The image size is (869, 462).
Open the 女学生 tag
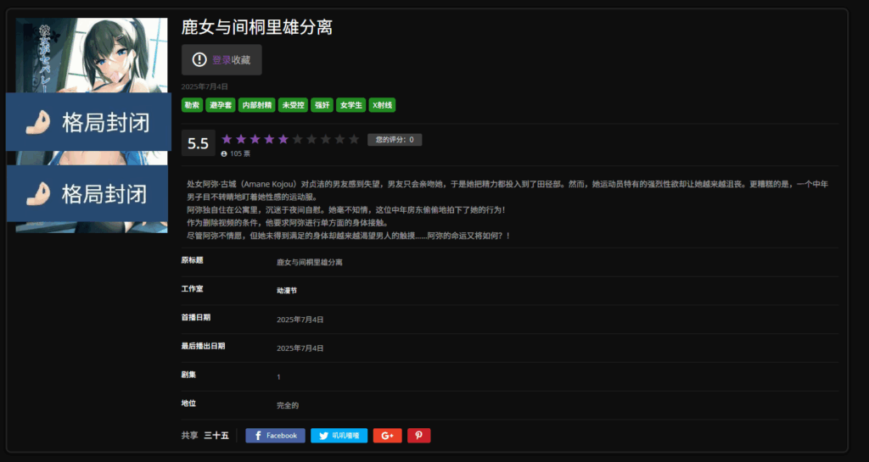(x=351, y=105)
